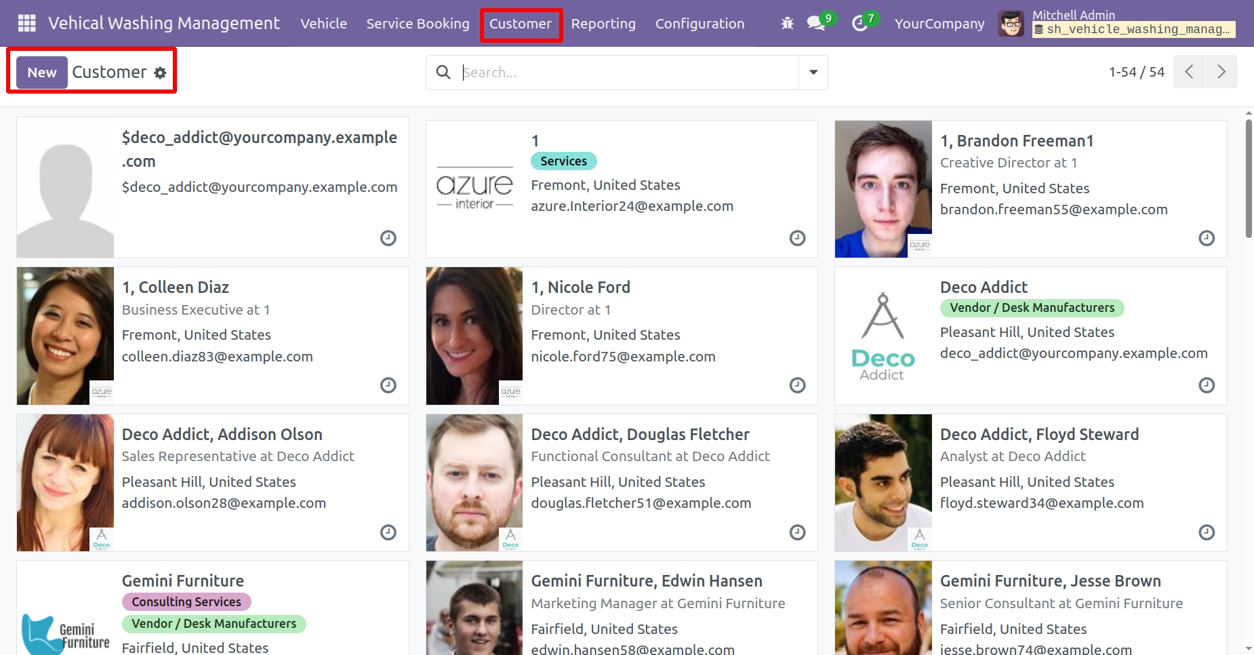The width and height of the screenshot is (1254, 655).
Task: Open activity clock on azure Interior card
Action: (x=797, y=238)
